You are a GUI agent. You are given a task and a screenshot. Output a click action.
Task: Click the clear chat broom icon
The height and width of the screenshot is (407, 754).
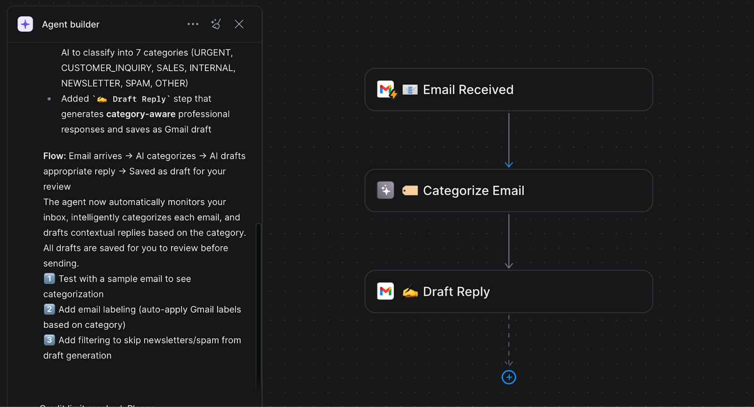click(216, 24)
